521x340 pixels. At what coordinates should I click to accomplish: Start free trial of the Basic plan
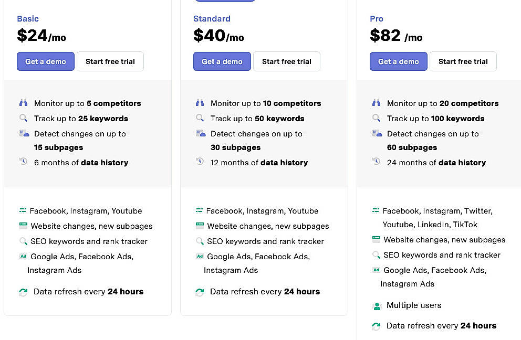pos(110,61)
